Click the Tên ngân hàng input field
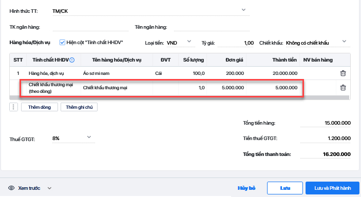Viewport: 361px width, 197px height. 212,27
